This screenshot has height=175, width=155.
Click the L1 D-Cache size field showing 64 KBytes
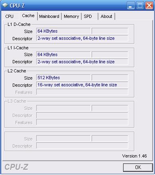tap(63, 31)
